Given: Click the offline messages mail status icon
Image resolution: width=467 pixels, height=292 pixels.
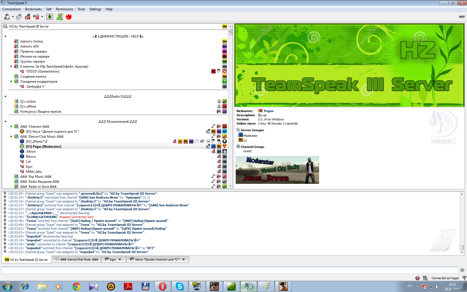Looking at the screenshot, I should [425, 278].
